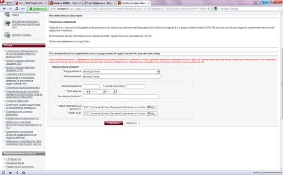
Task: Go forward with the browser forward arrow
Action: pos(10,9)
